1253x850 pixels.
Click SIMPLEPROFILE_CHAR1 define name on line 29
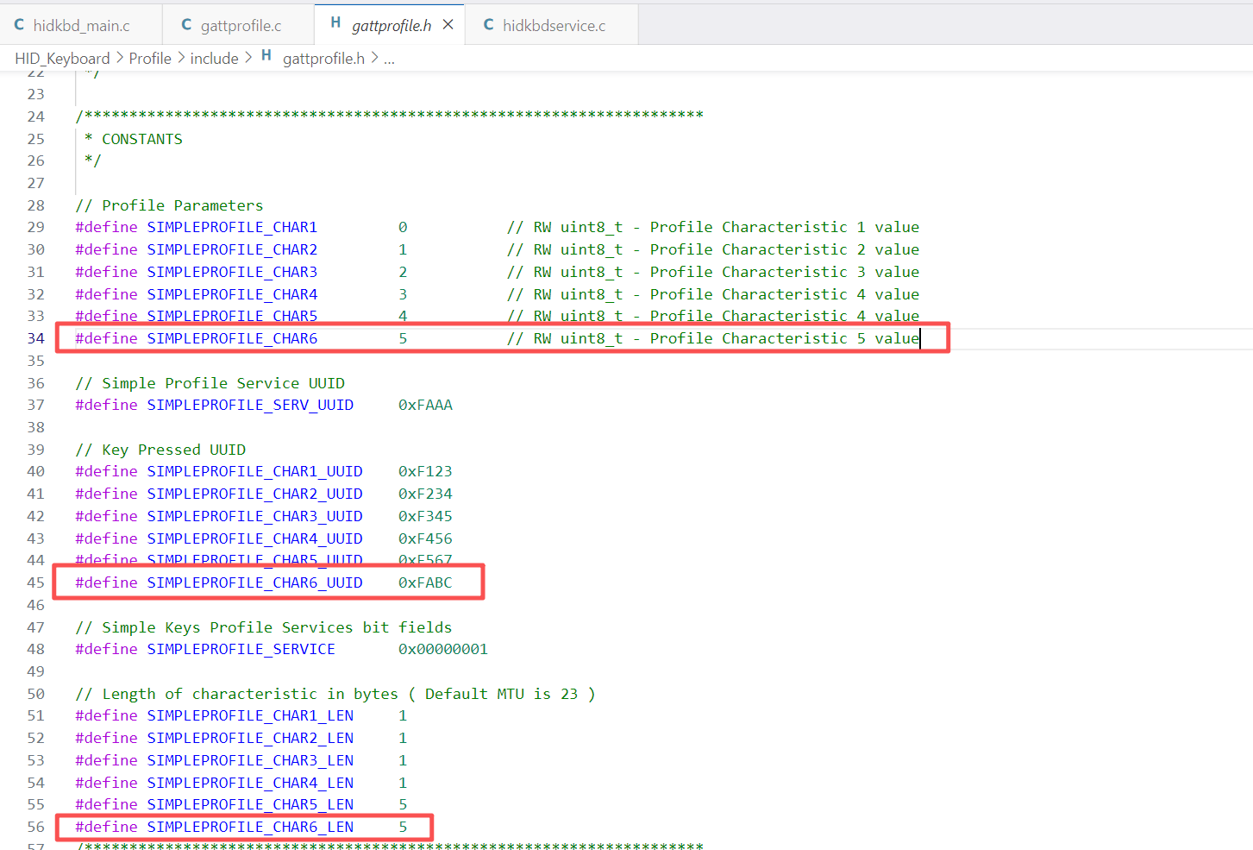tap(232, 227)
